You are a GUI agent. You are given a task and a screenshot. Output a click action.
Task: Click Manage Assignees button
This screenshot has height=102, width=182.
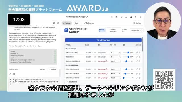(x=113, y=30)
